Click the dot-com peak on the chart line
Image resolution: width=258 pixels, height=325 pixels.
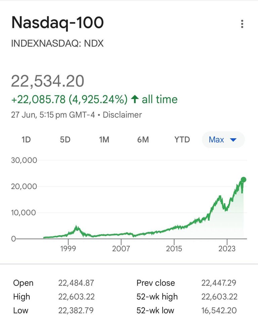77,227
